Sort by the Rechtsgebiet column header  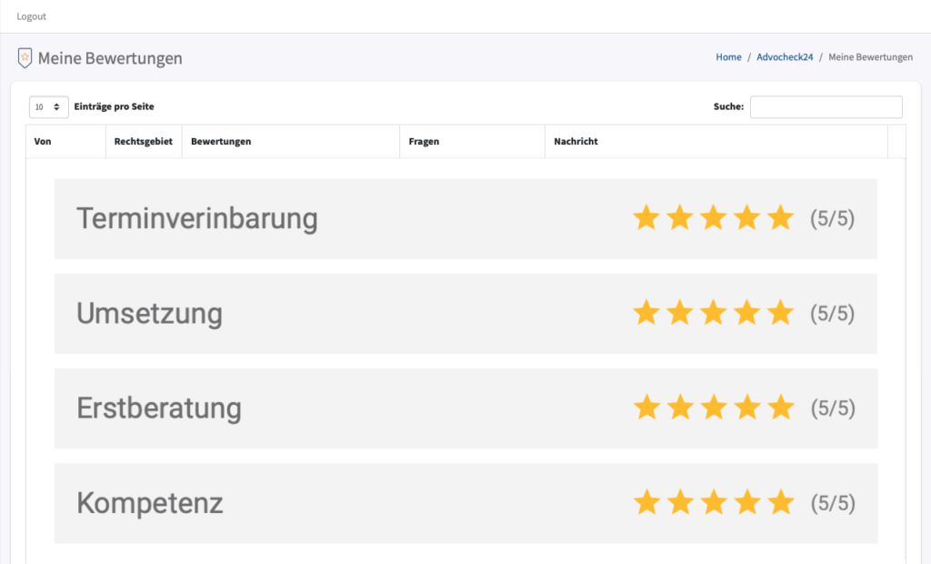[143, 142]
